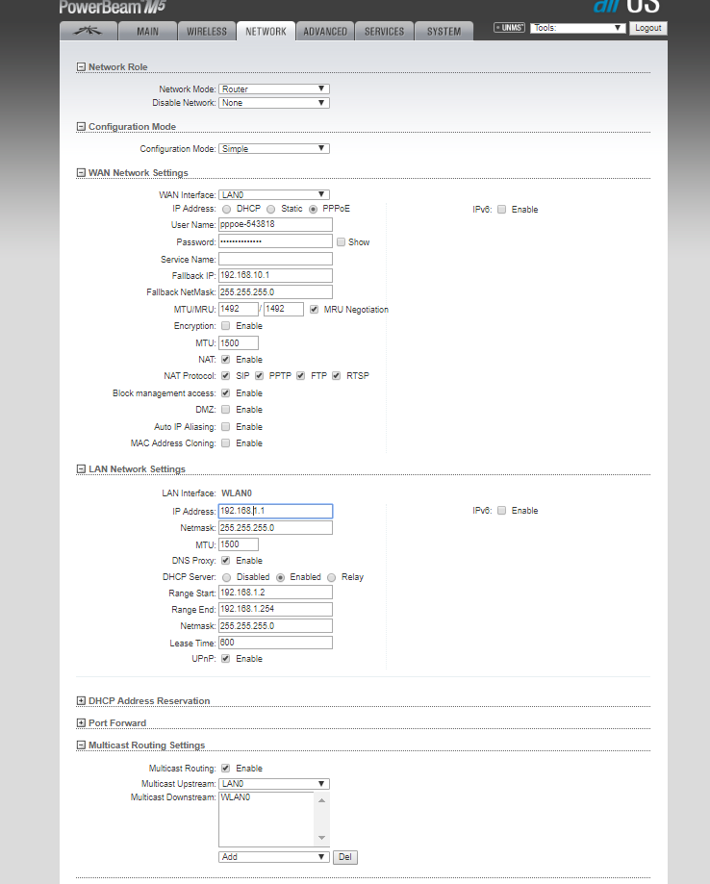Viewport: 710px width, 884px height.
Task: Open the Tools dropdown
Action: tap(577, 28)
